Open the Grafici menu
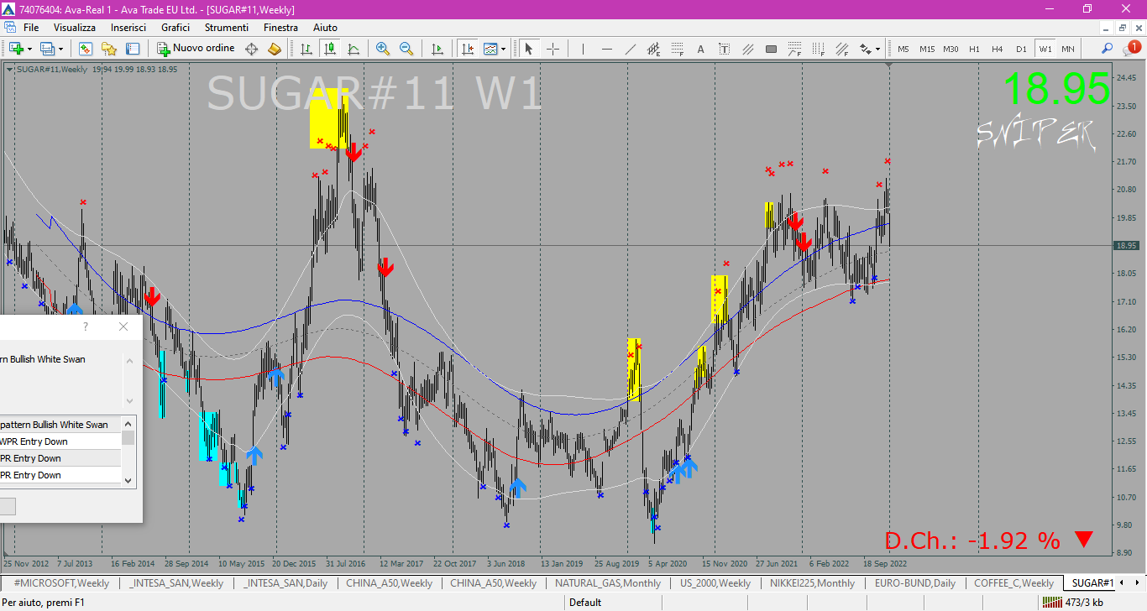The image size is (1147, 611). coord(175,28)
